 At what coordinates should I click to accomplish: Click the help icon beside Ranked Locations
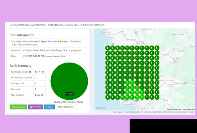pos(30,72)
